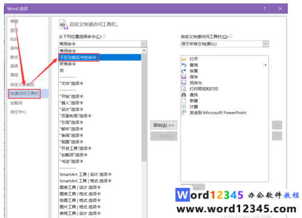The image size is (302, 218).
Task: Choose SmartArt 工具 | 格式 选项卡
Action: 100,181
